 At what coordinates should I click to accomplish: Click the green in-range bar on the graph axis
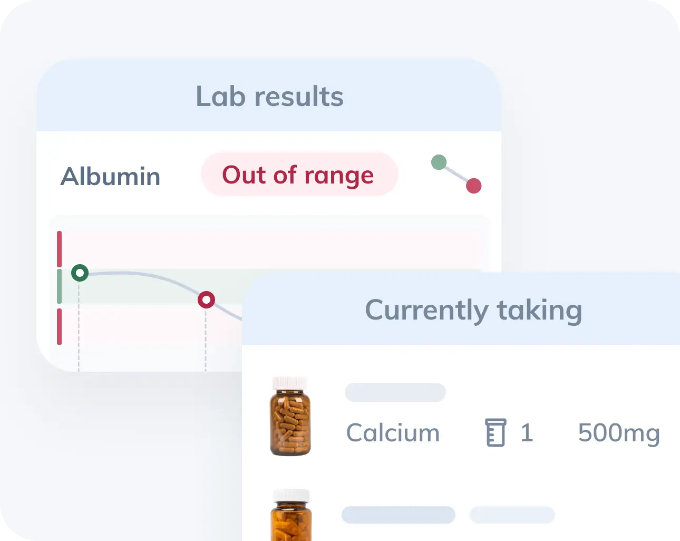(60, 286)
